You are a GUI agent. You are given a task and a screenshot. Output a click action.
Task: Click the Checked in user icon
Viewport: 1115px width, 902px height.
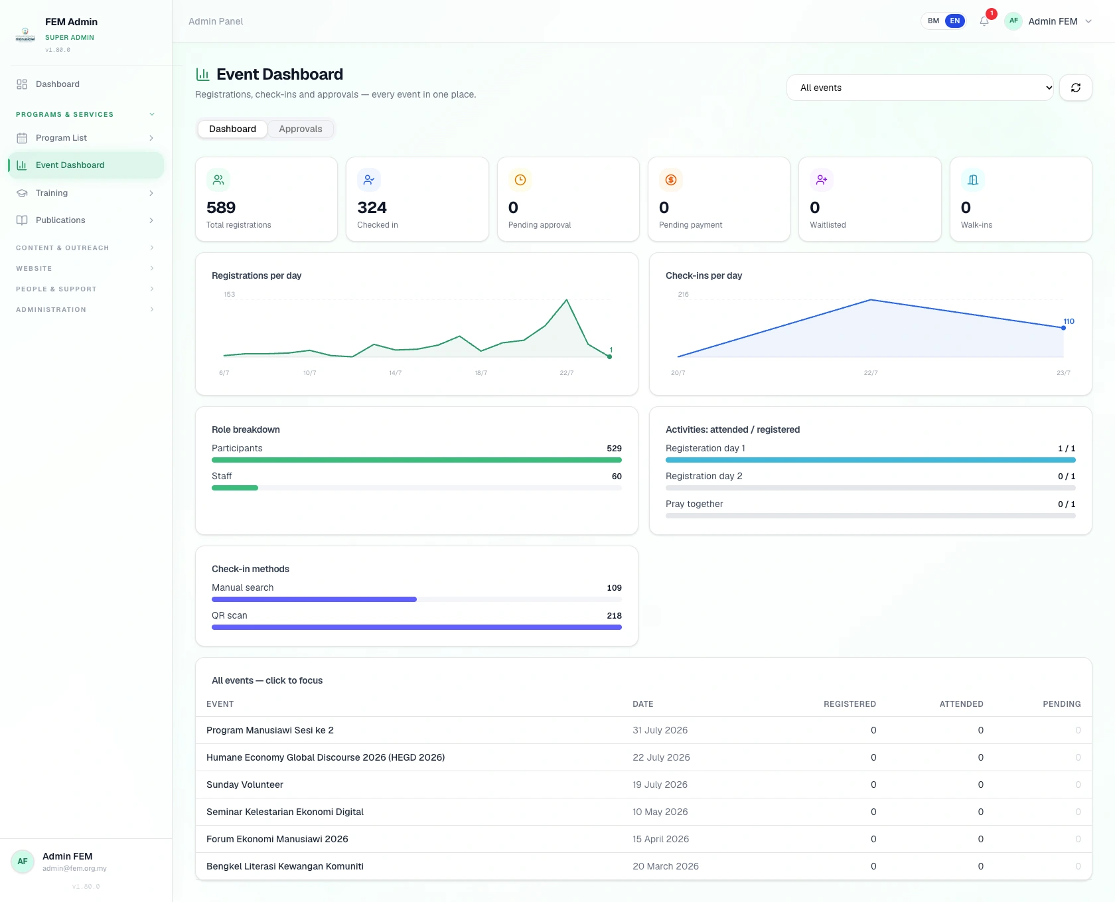(369, 180)
